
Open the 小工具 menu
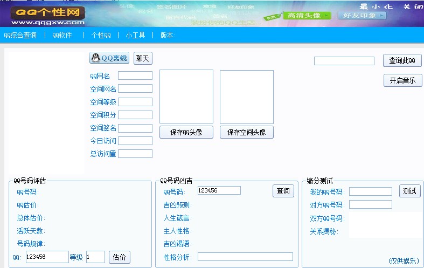click(135, 35)
